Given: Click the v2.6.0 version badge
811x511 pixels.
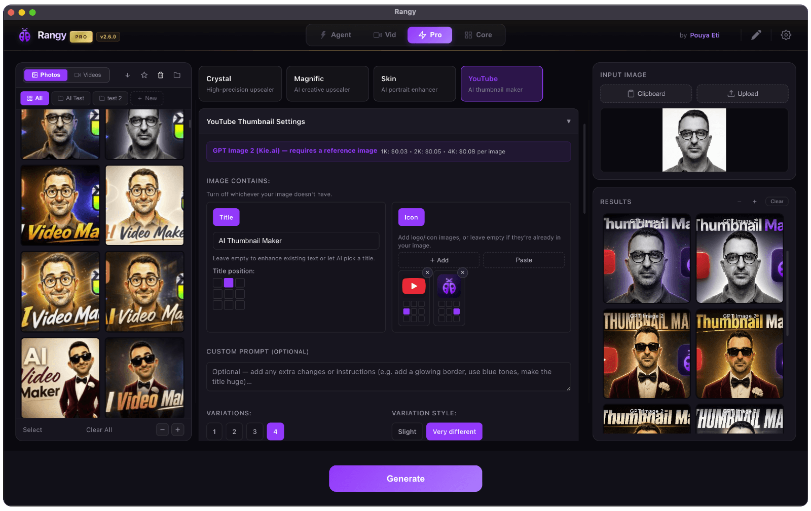Looking at the screenshot, I should pos(108,36).
